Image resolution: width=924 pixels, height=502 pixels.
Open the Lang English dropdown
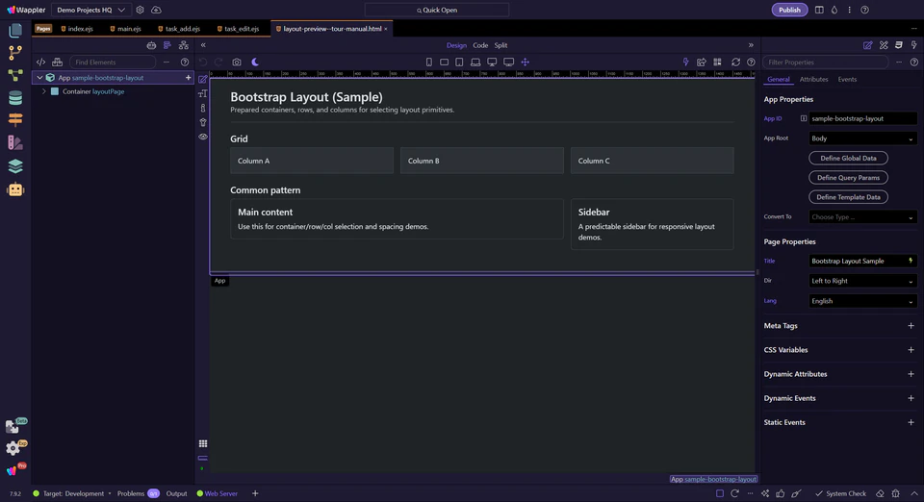click(x=862, y=301)
